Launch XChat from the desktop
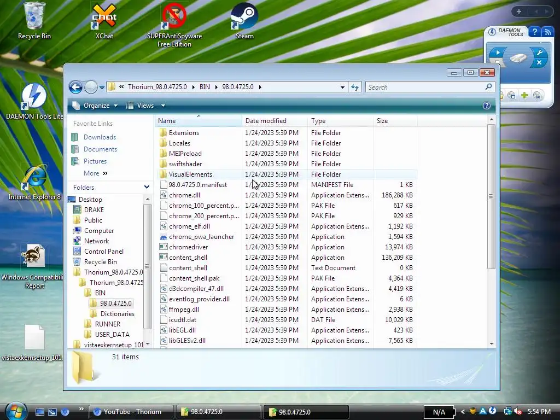Screen dimensions: 560x420 tap(104, 21)
